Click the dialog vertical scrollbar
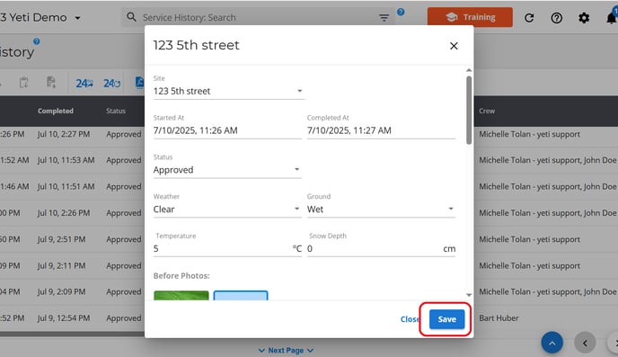 469,111
